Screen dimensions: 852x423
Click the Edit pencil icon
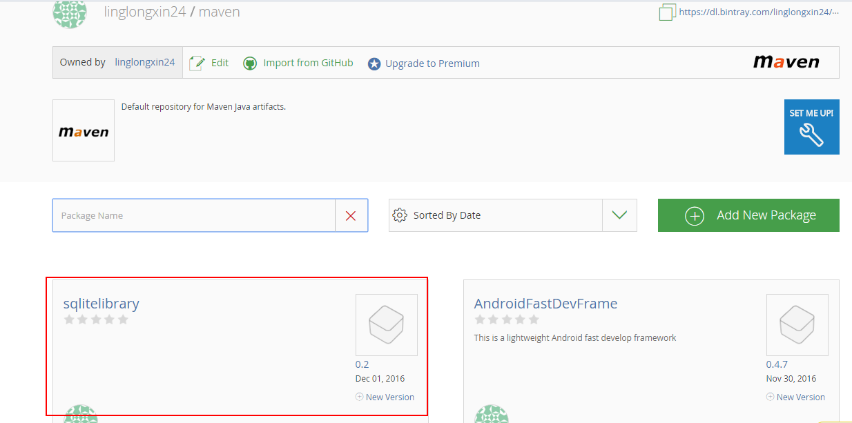click(x=197, y=63)
